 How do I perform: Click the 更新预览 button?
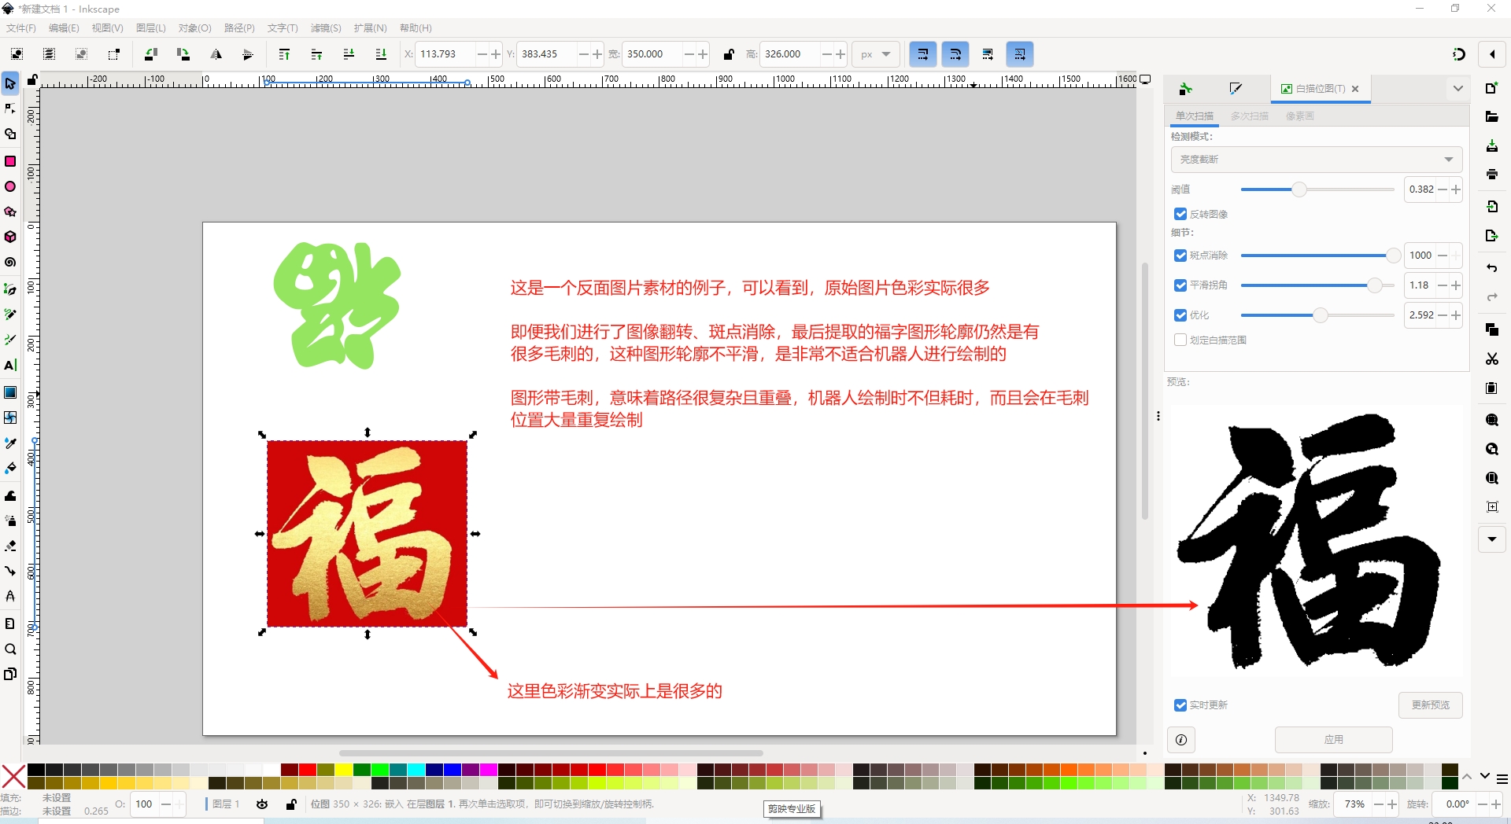tap(1430, 705)
